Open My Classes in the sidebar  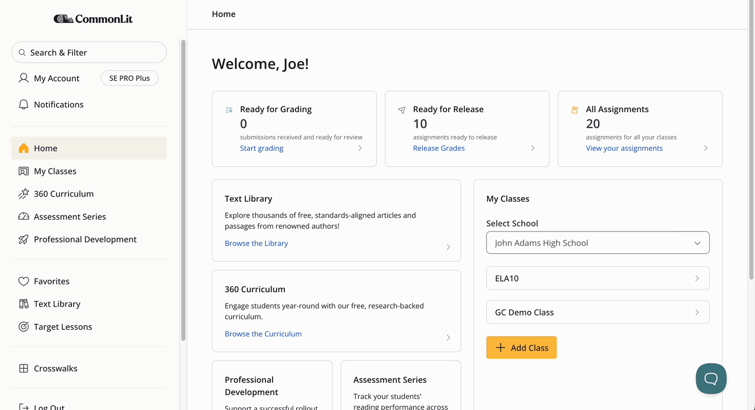tap(55, 171)
